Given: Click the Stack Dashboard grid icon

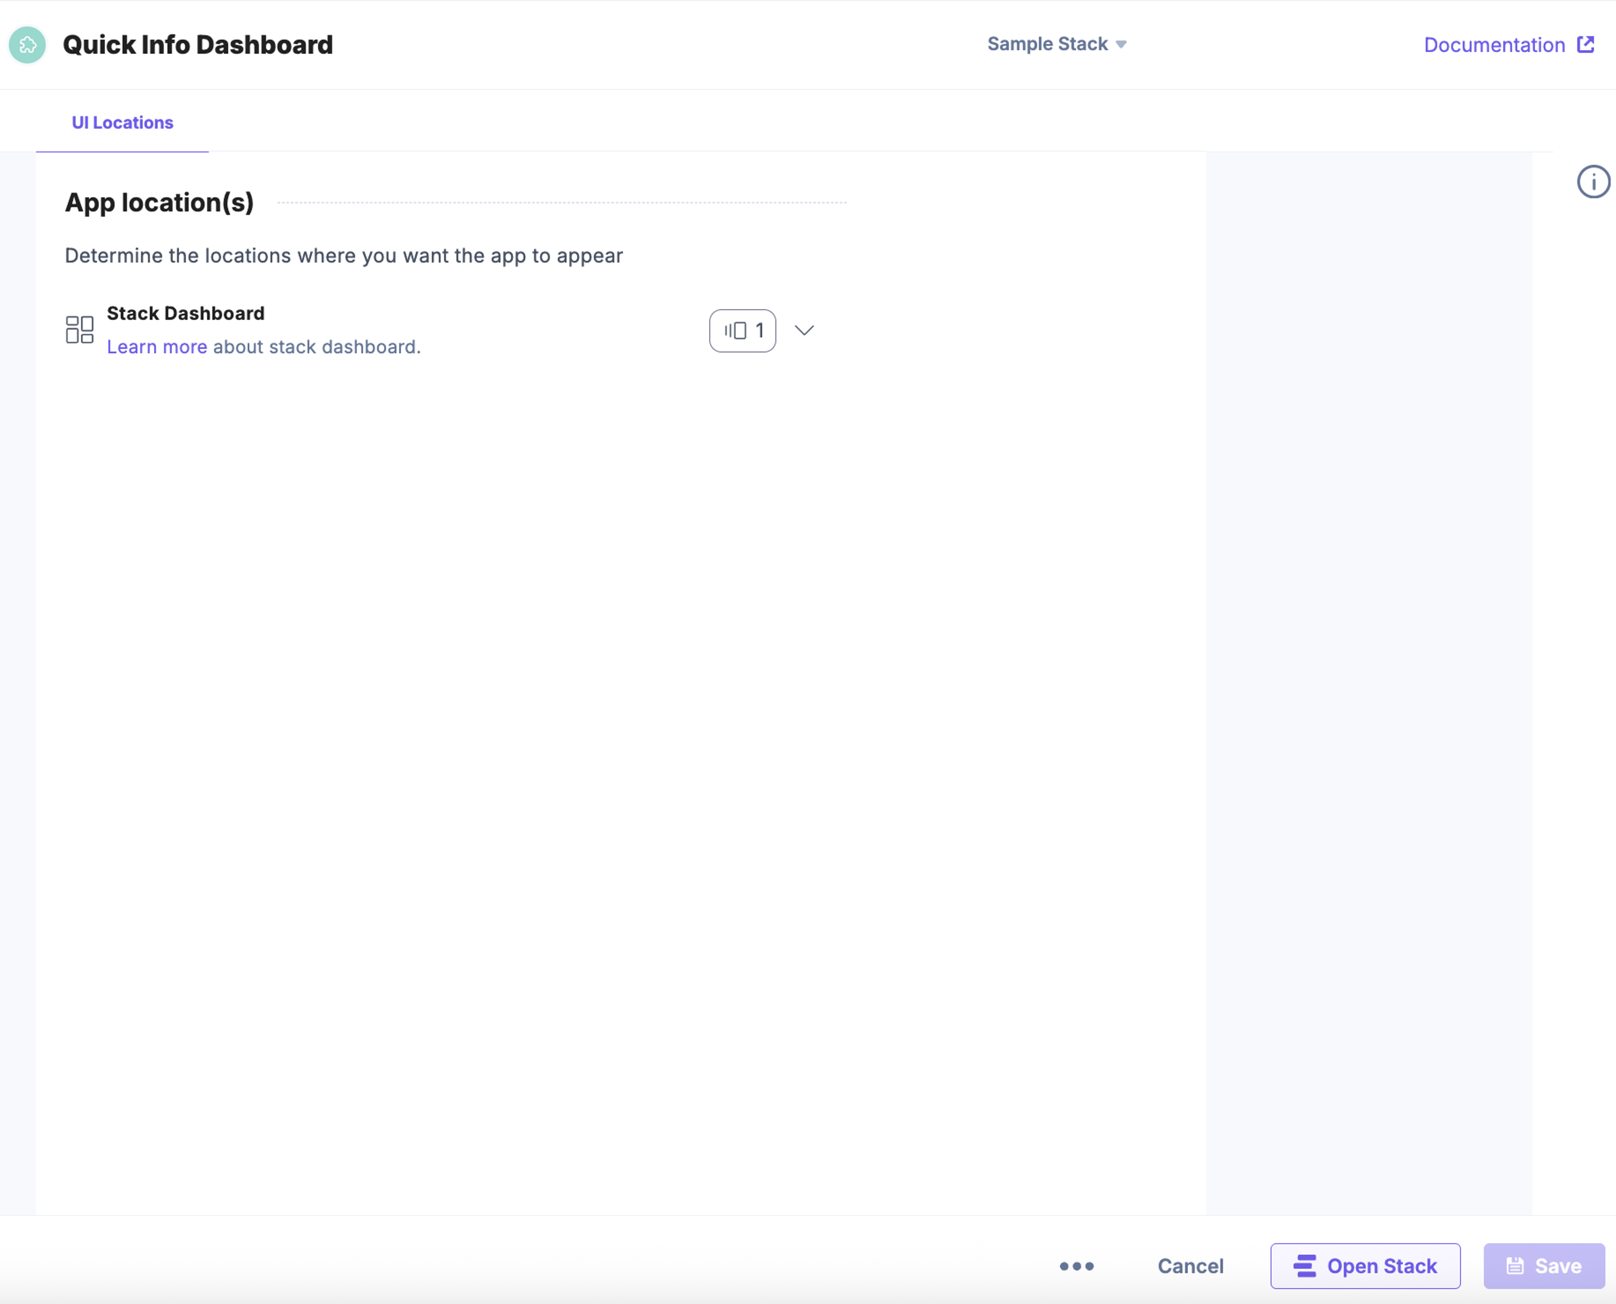Looking at the screenshot, I should tap(80, 330).
